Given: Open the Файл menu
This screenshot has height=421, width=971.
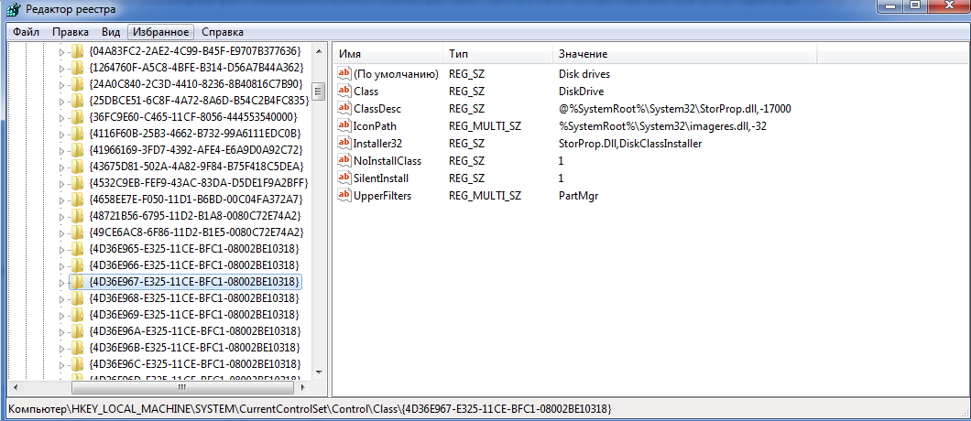Looking at the screenshot, I should click(26, 32).
